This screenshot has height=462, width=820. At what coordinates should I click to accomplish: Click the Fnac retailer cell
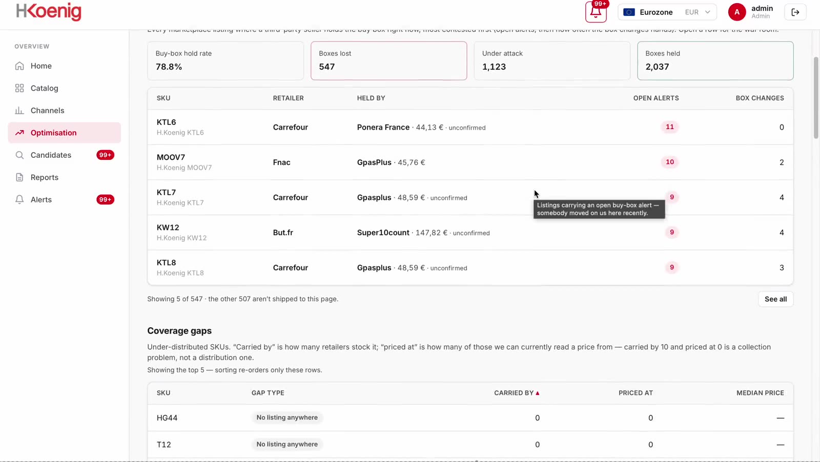pos(282,162)
